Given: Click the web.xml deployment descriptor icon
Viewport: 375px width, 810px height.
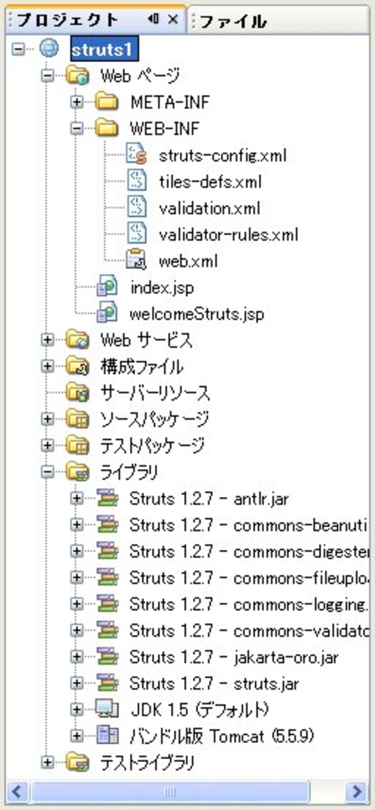Looking at the screenshot, I should pyautogui.click(x=136, y=261).
